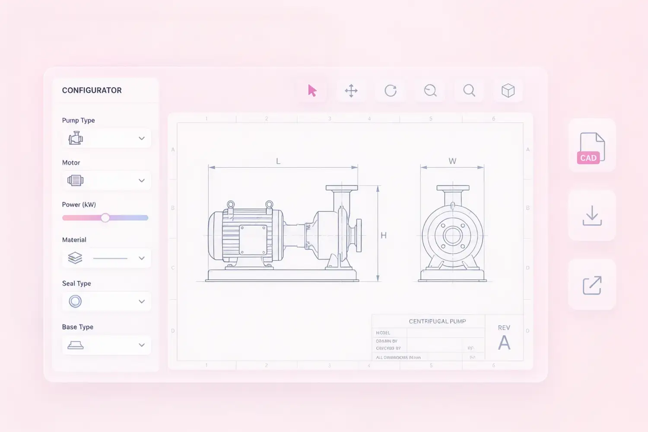
Task: Click the Material label
Action: (x=74, y=240)
